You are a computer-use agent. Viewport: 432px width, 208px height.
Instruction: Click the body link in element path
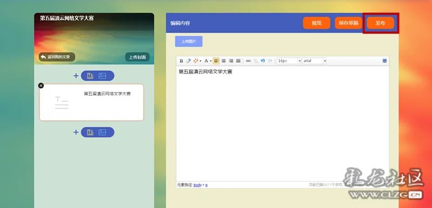pos(198,185)
